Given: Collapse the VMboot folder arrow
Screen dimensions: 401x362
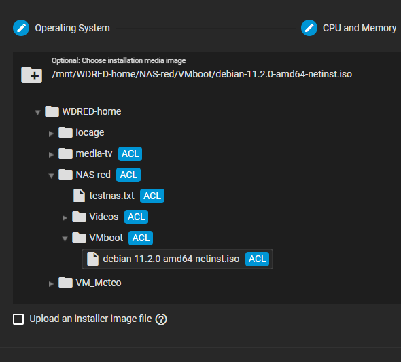Looking at the screenshot, I should pos(65,239).
